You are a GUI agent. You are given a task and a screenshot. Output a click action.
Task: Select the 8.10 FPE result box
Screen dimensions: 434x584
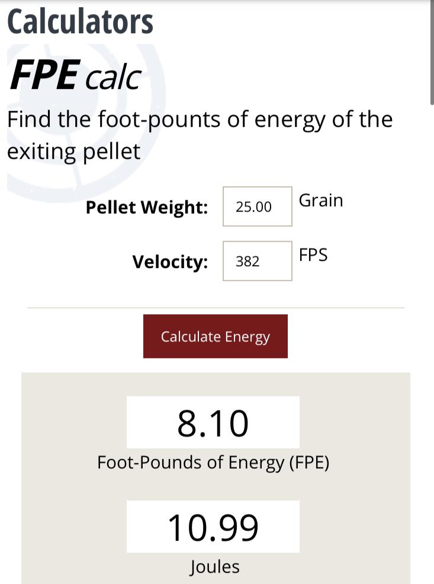pos(213,422)
